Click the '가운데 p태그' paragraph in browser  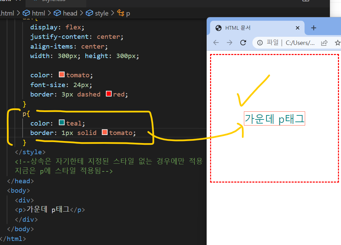tap(274, 118)
